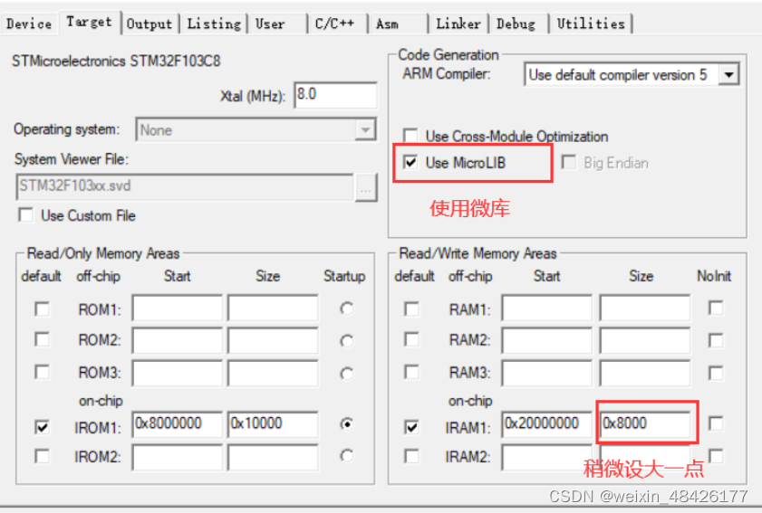Open the Utilities tab

[x=591, y=24]
